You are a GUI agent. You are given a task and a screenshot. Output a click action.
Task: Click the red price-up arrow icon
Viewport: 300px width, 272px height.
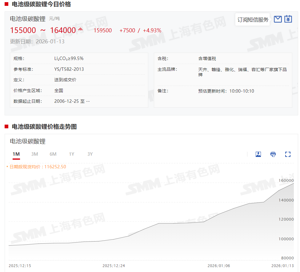coord(81,30)
